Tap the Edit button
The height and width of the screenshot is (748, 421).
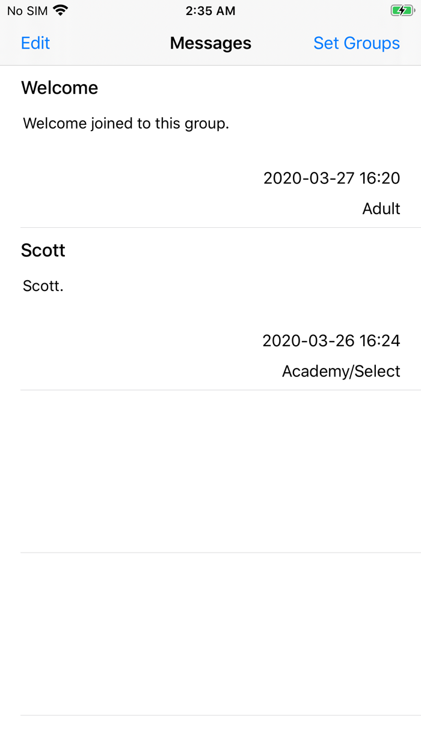[x=35, y=43]
